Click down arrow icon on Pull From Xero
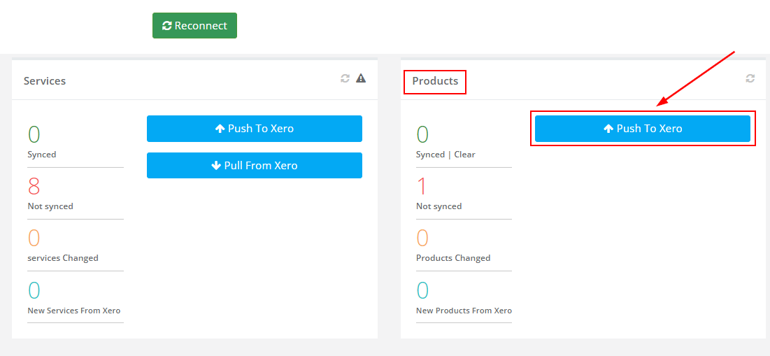770x356 pixels. coord(216,166)
